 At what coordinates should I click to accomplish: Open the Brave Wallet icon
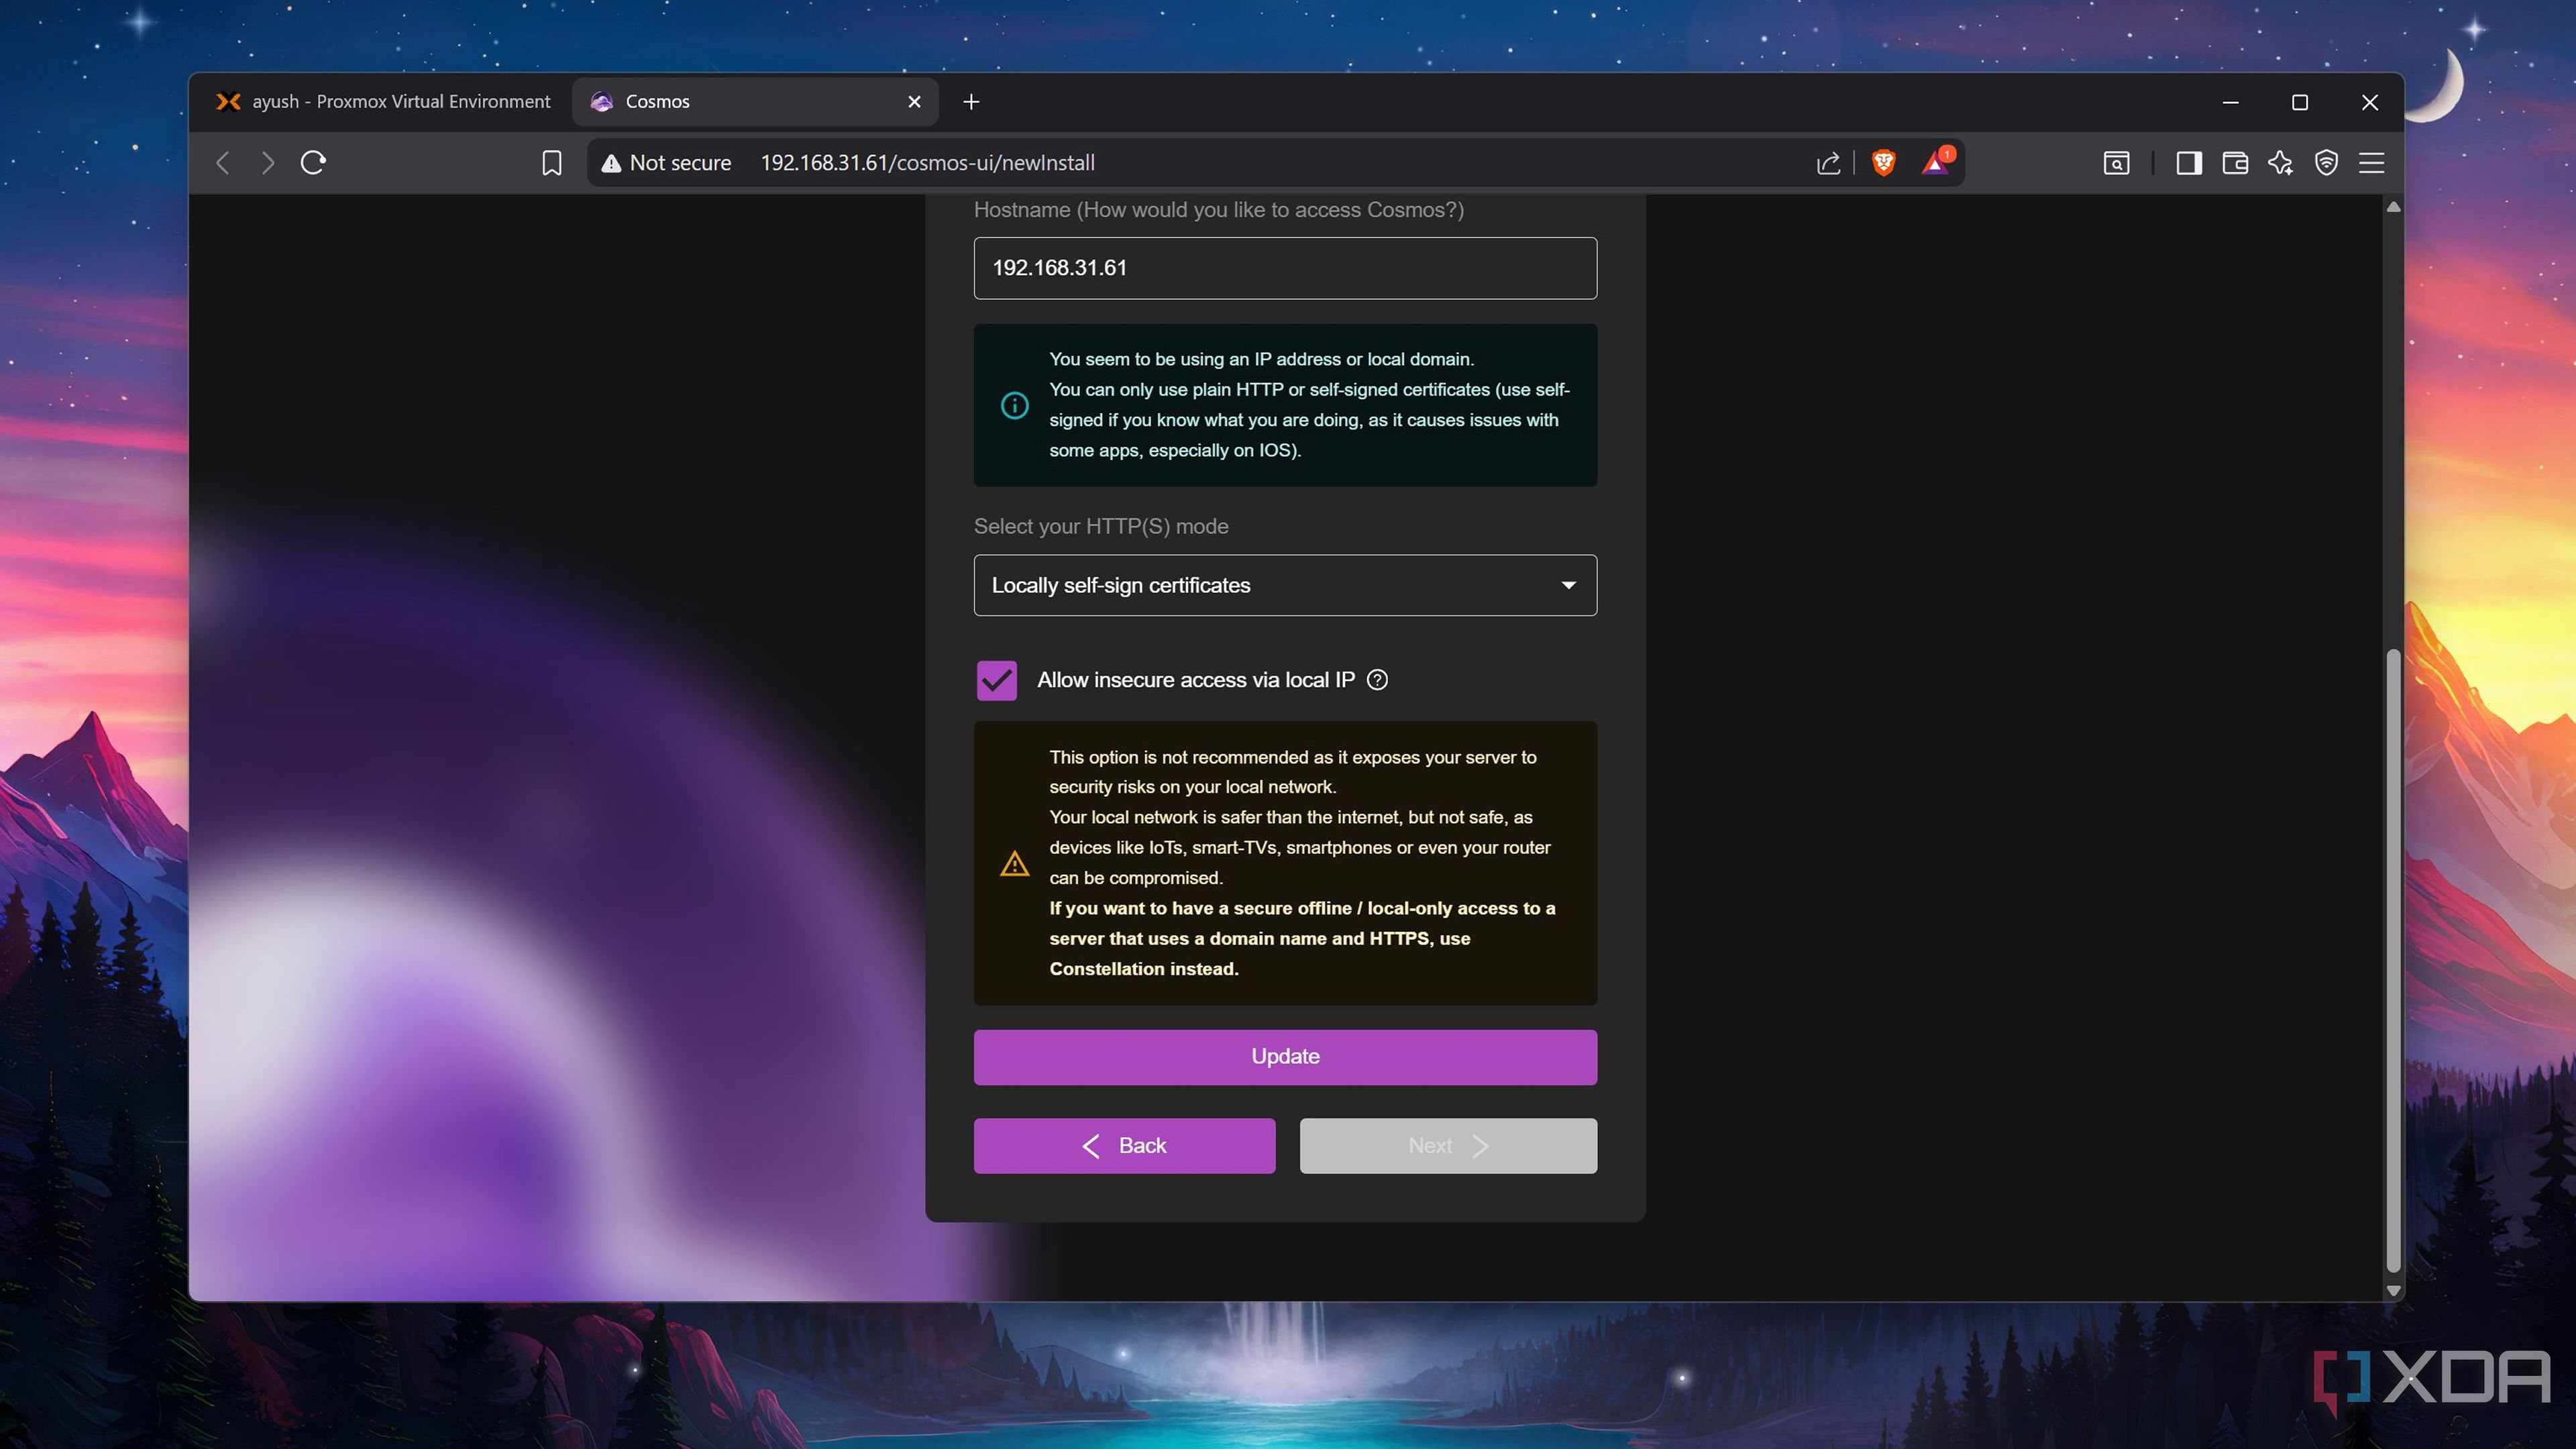2235,163
